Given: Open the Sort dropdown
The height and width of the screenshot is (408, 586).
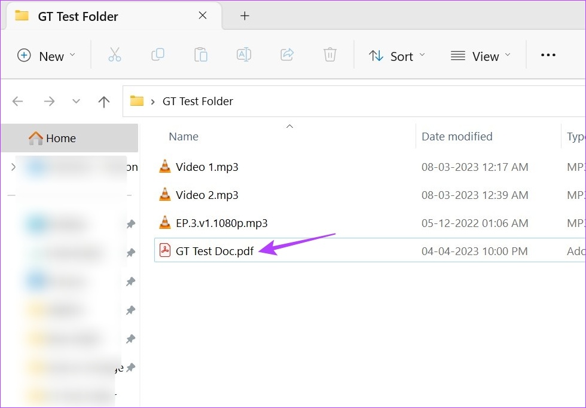Looking at the screenshot, I should coord(396,56).
